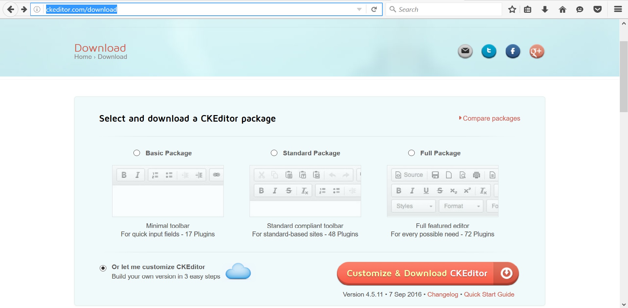Open the Firefox downloads panel
The width and height of the screenshot is (628, 308).
pyautogui.click(x=545, y=9)
